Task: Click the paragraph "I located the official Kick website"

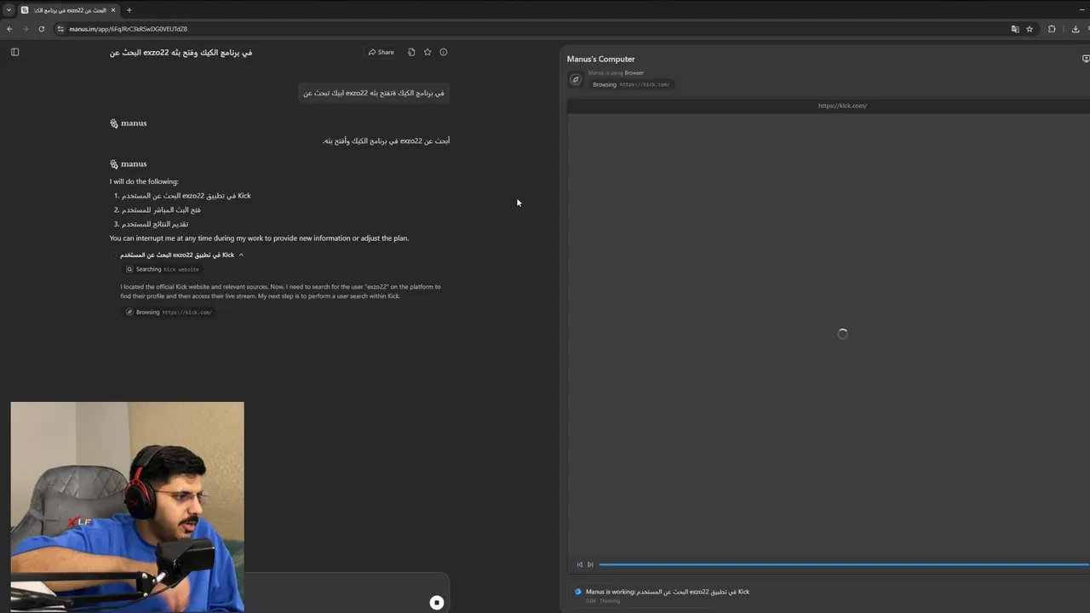Action: pyautogui.click(x=280, y=291)
